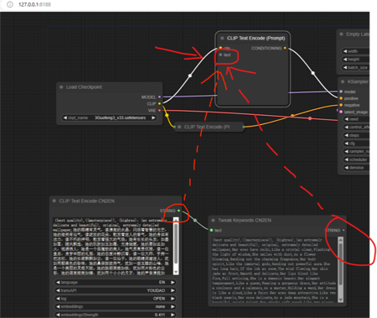Click the latent_image input port on KSampler
The width and height of the screenshot is (377, 318).
point(341,112)
